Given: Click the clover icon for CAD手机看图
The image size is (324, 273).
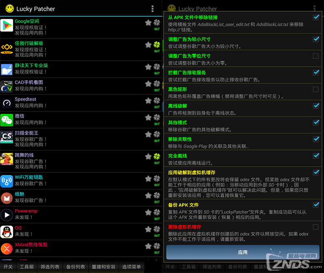Looking at the screenshot, I should [157, 84].
